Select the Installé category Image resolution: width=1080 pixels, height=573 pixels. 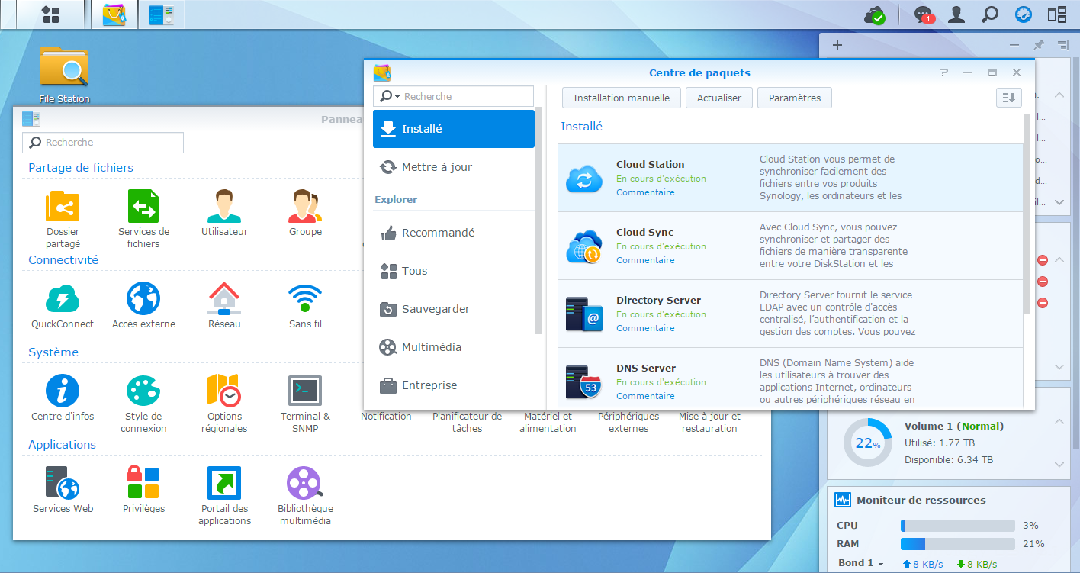coord(454,129)
